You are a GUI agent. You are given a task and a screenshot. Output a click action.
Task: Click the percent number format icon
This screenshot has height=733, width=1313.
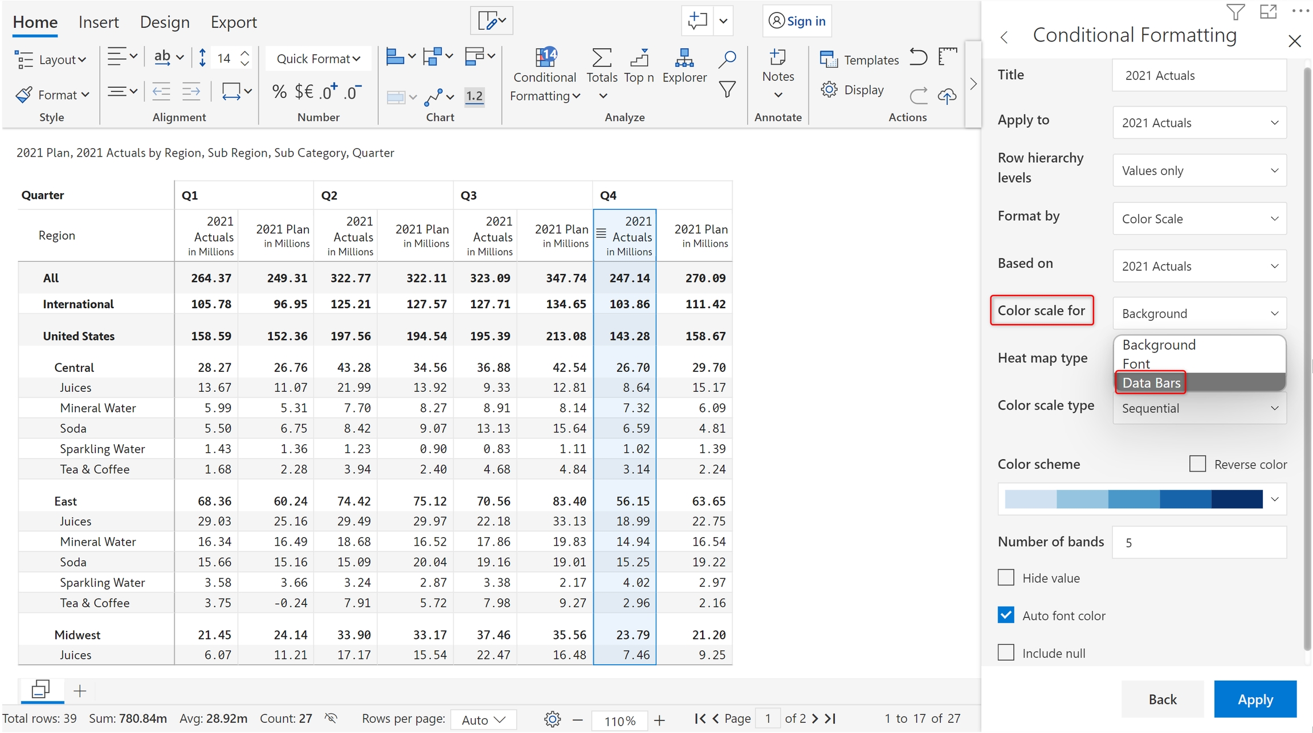coord(279,92)
